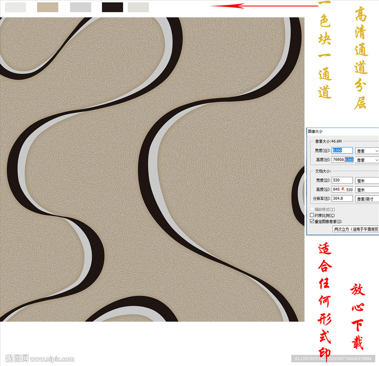
Task: Select the off-white swatch left of the tan swatch
Action: click(x=16, y=7)
